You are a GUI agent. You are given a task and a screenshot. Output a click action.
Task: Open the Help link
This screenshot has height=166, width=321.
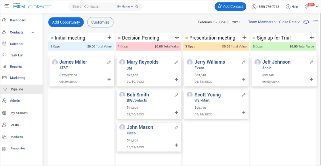pos(292,7)
